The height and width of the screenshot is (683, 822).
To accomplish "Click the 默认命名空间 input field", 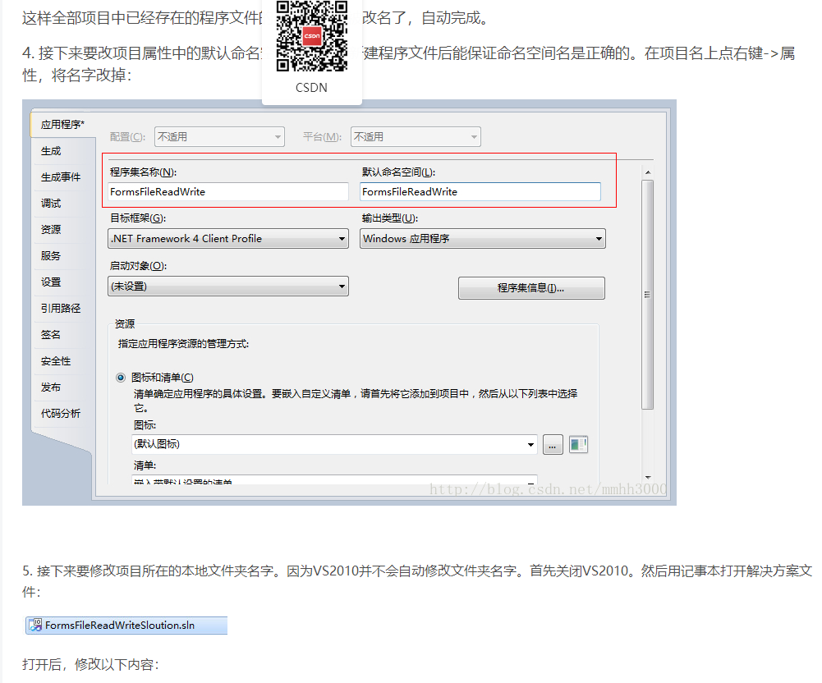I will pos(480,192).
